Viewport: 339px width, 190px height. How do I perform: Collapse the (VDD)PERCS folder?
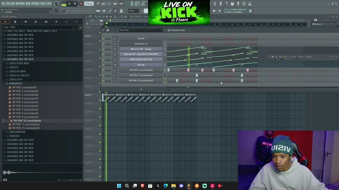click(16, 83)
